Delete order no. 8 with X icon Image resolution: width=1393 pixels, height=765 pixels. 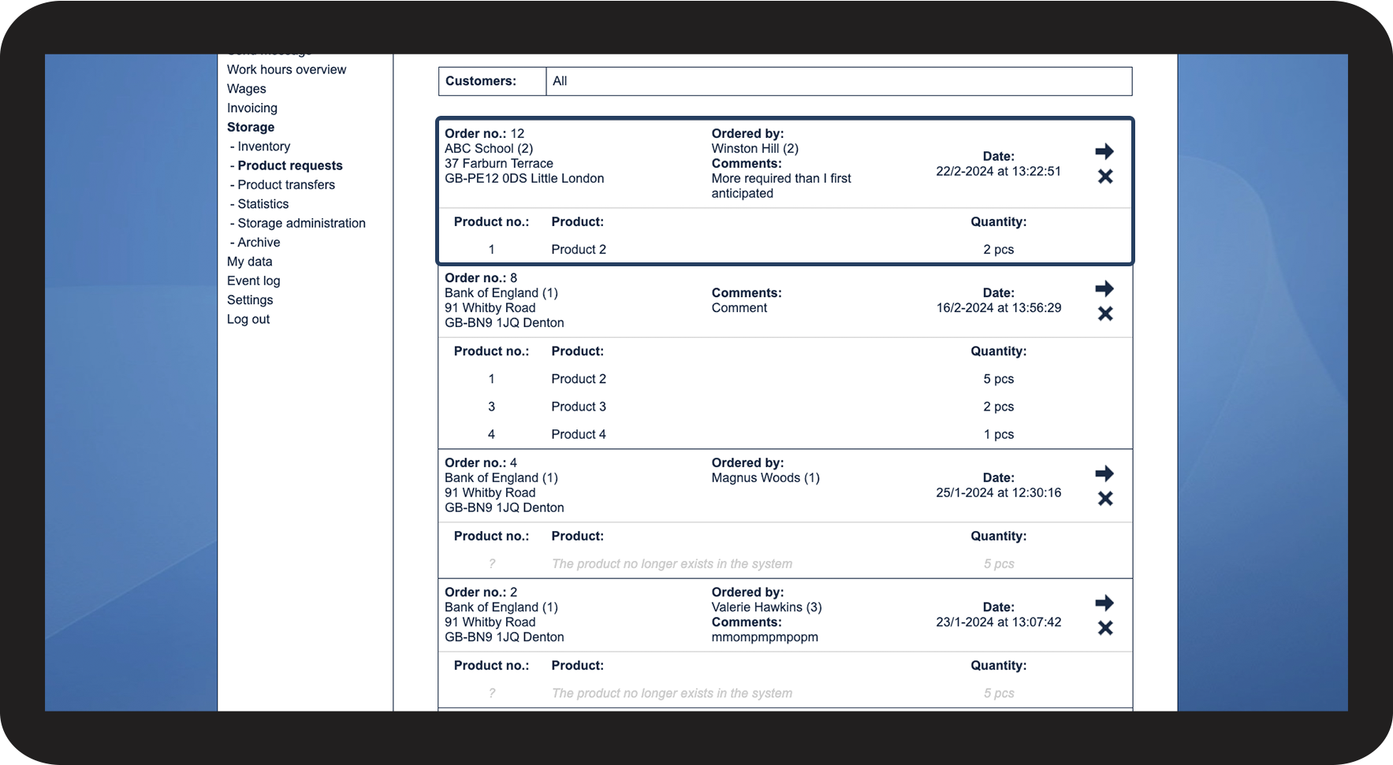[1105, 314]
